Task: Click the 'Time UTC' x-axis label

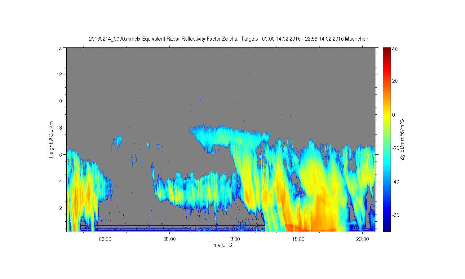Action: [221, 245]
